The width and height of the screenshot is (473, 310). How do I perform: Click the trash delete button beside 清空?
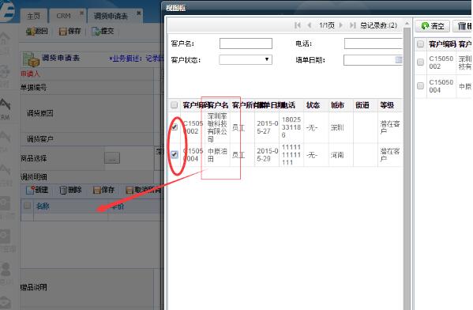pyautogui.click(x=463, y=26)
